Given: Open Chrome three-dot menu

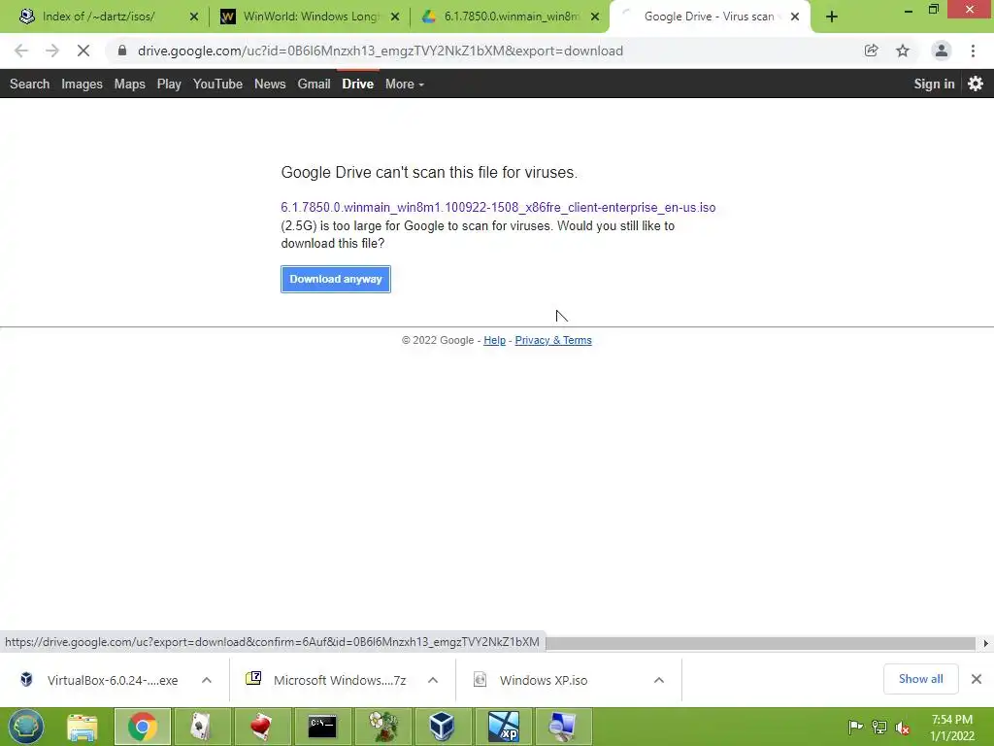Looking at the screenshot, I should (x=973, y=51).
